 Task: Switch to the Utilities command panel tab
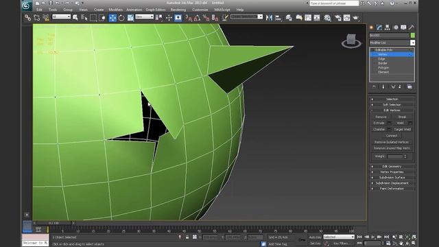click(x=412, y=27)
